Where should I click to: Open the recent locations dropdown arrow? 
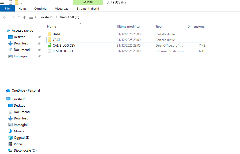19,17
